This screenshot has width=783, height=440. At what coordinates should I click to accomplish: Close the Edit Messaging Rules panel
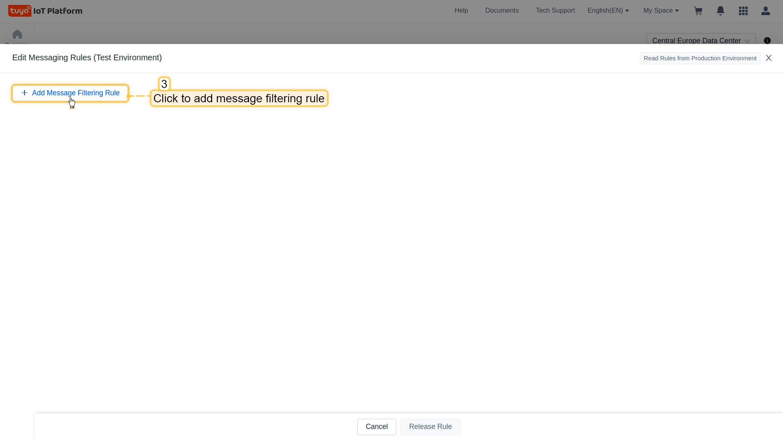point(769,58)
